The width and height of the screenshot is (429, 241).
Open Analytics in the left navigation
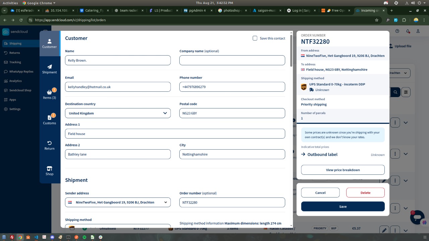(x=15, y=81)
